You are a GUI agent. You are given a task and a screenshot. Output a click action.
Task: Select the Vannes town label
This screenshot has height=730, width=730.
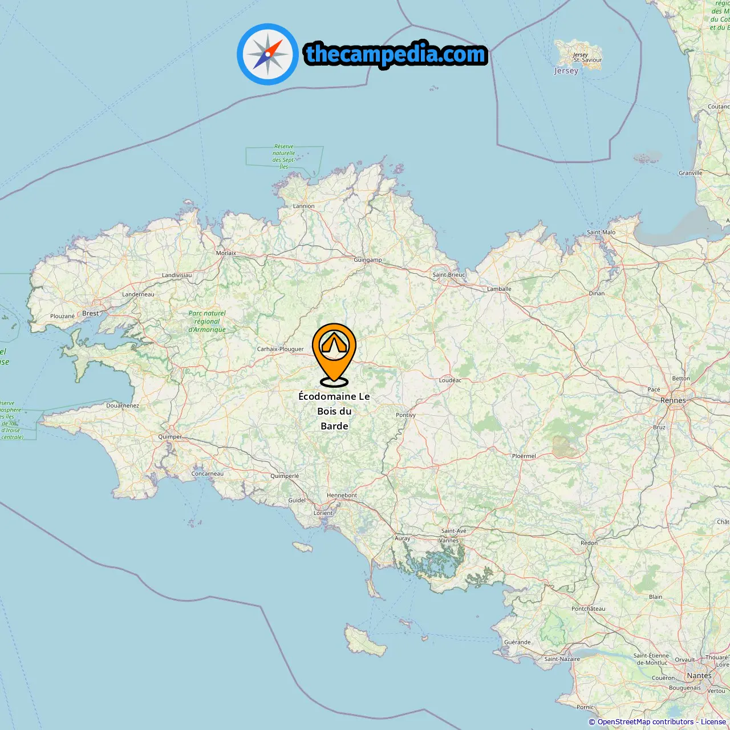[449, 540]
